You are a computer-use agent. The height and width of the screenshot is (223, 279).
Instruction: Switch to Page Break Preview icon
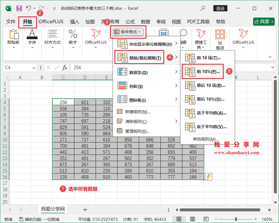(x=206, y=219)
